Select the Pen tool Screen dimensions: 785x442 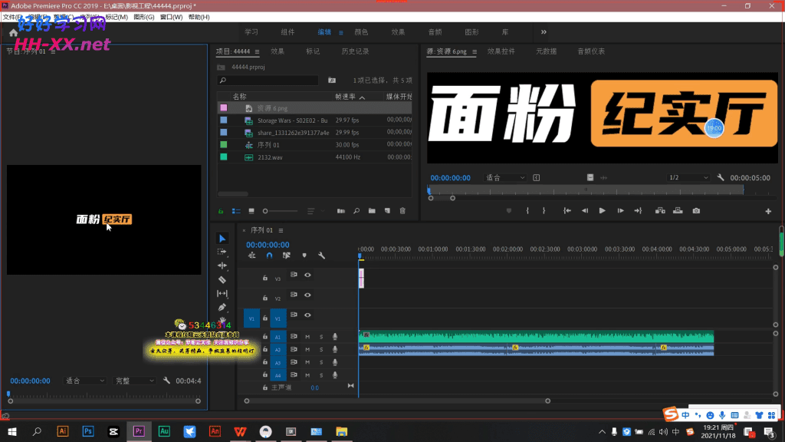point(222,307)
